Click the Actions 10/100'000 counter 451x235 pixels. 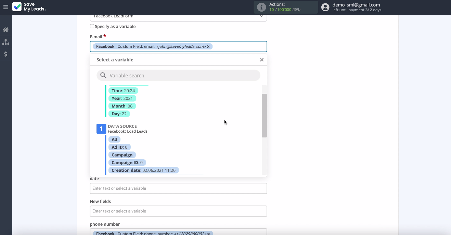click(285, 10)
